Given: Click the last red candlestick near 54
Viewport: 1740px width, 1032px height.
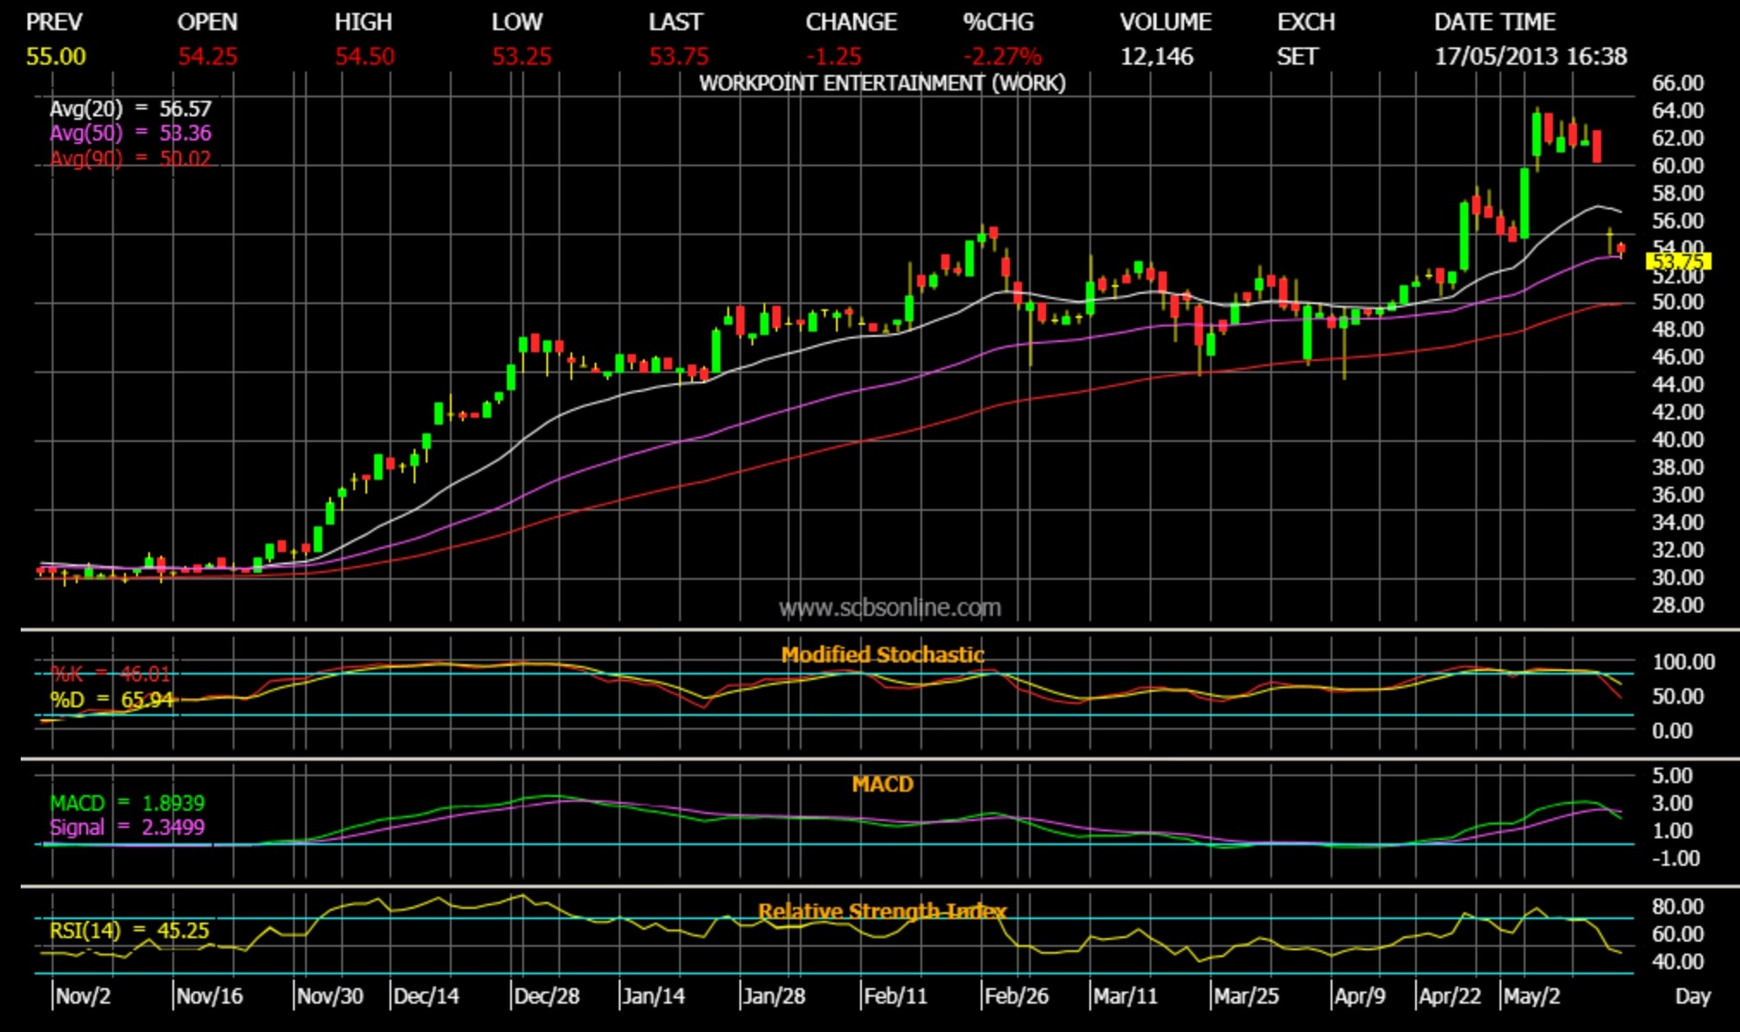Looking at the screenshot, I should coord(1621,249).
